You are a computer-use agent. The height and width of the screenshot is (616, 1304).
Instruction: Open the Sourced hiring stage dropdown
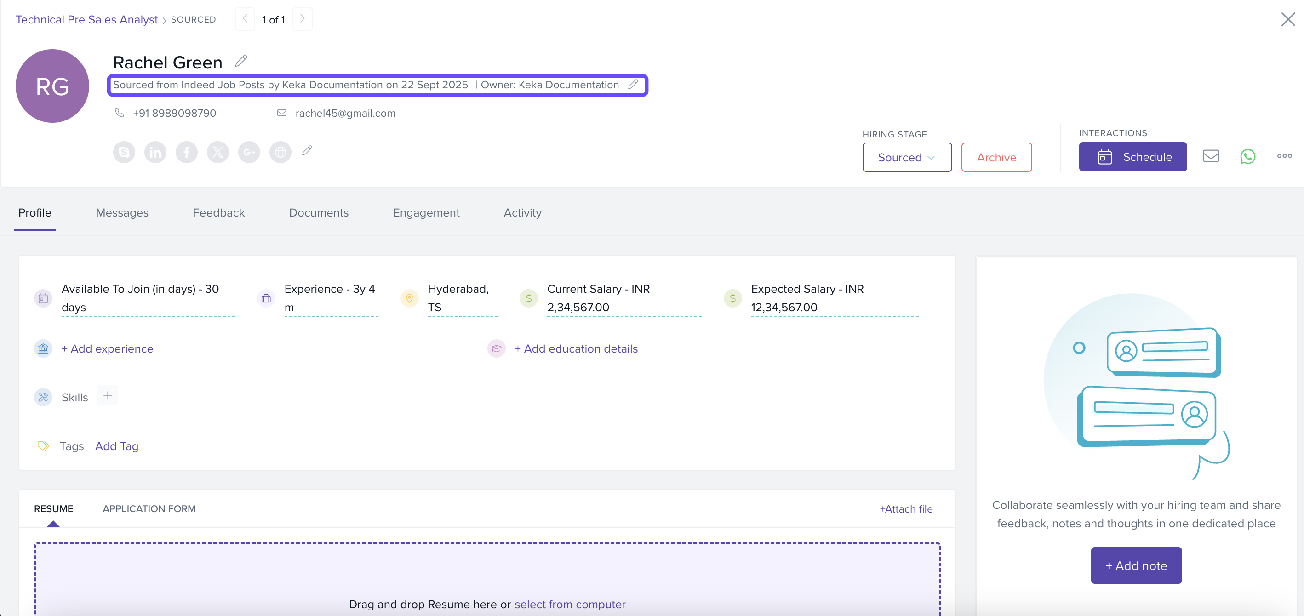coord(907,157)
